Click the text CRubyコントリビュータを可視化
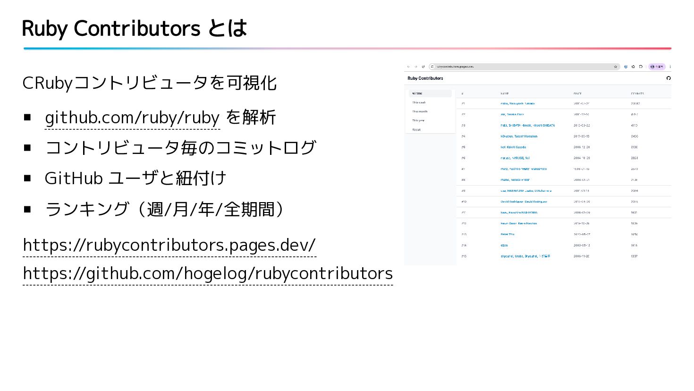The height and width of the screenshot is (391, 694). coord(149,83)
